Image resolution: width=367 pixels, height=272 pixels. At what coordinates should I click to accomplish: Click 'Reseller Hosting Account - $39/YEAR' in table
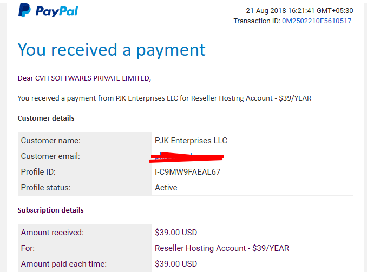pos(222,248)
